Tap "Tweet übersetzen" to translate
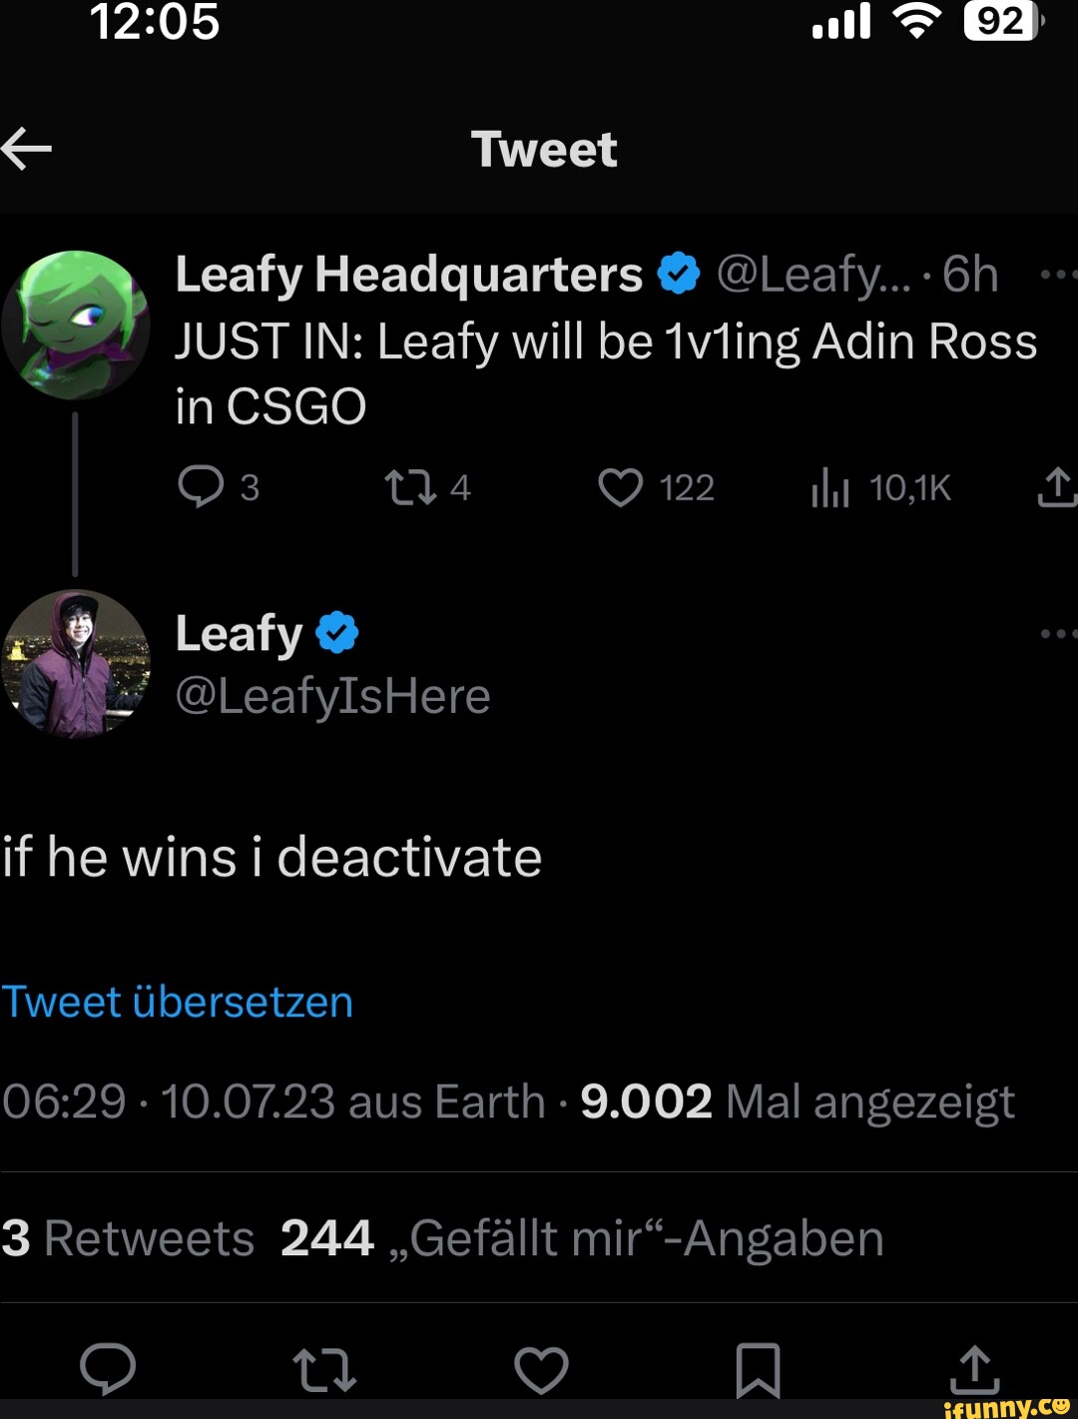This screenshot has height=1419, width=1078. pos(178,1002)
